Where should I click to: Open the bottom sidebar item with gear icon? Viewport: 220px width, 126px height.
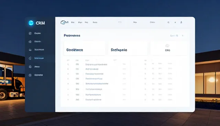36,75
